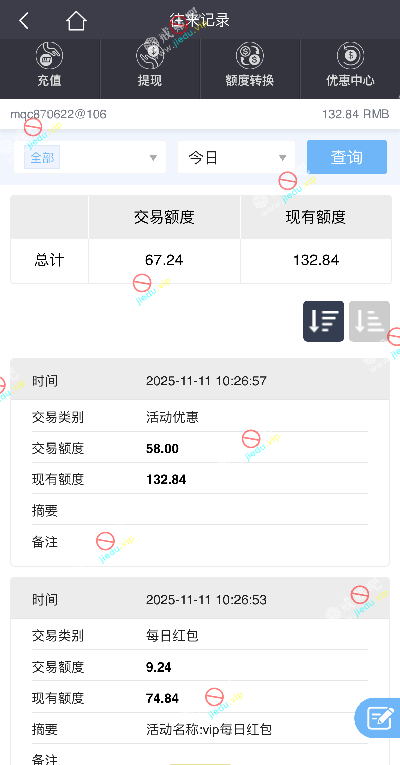
Task: Expand the 今日 date dropdown arrow
Action: 282,158
